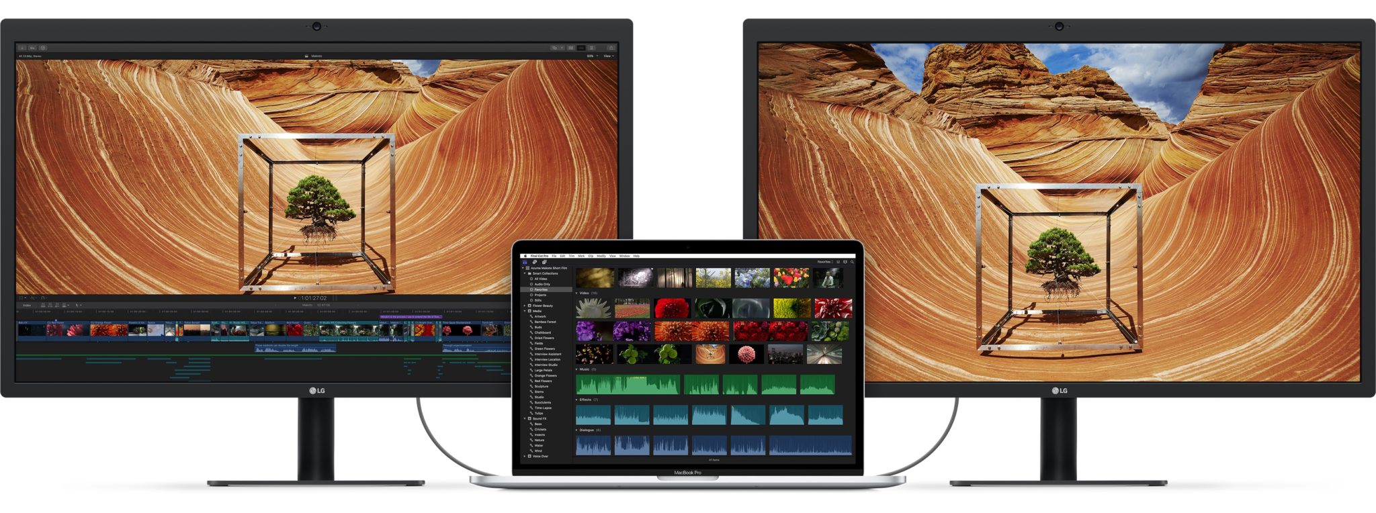This screenshot has width=1376, height=513.
Task: Select the Tulips keyword collection
Action: 539,413
